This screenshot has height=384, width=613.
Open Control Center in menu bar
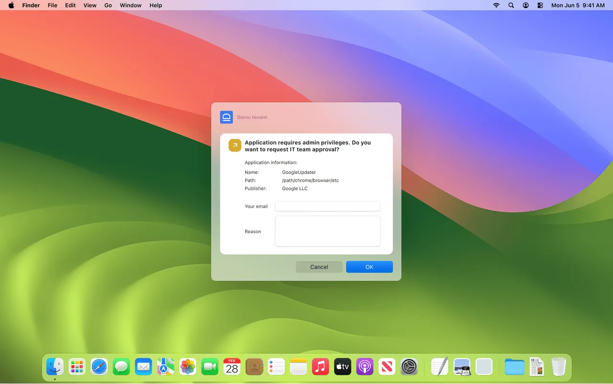540,5
